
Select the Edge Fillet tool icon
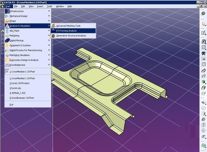tap(203, 102)
